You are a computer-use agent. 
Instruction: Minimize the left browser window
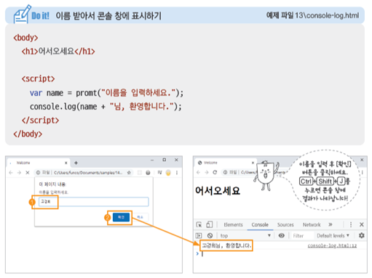coord(152,160)
